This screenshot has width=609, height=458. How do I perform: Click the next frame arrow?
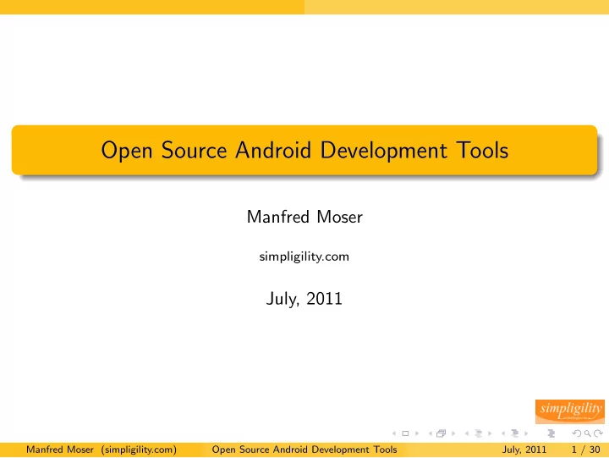click(x=453, y=433)
